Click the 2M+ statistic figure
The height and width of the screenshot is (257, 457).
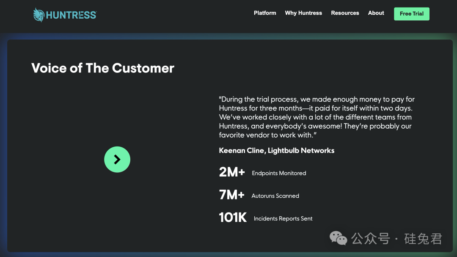click(232, 172)
